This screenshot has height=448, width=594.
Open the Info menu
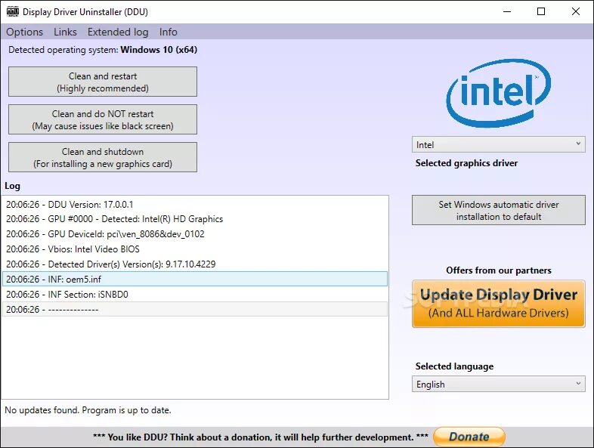169,32
